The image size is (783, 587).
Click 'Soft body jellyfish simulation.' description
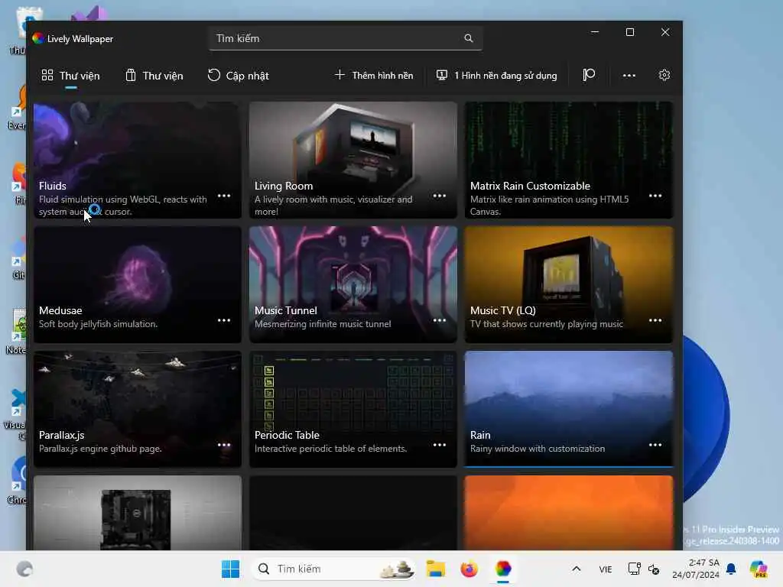click(99, 324)
